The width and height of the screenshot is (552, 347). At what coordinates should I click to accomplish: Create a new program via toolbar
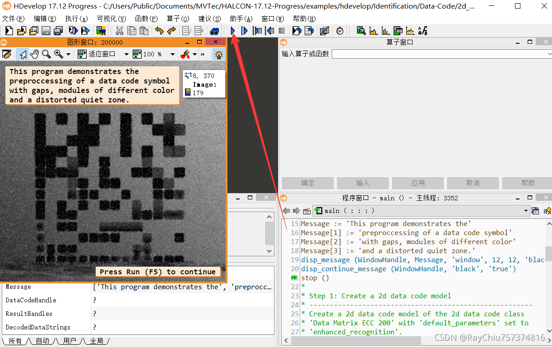(9, 31)
